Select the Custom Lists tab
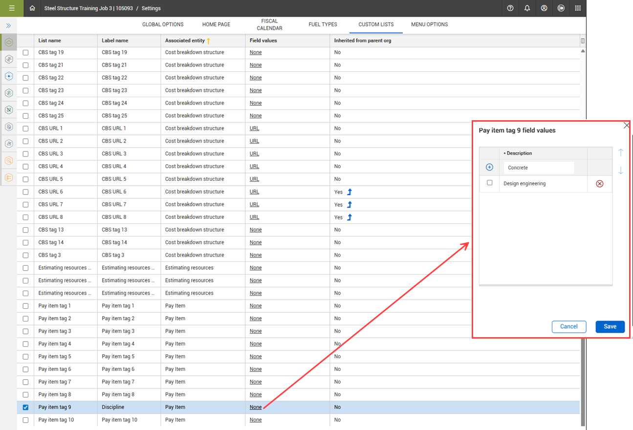 click(x=376, y=24)
